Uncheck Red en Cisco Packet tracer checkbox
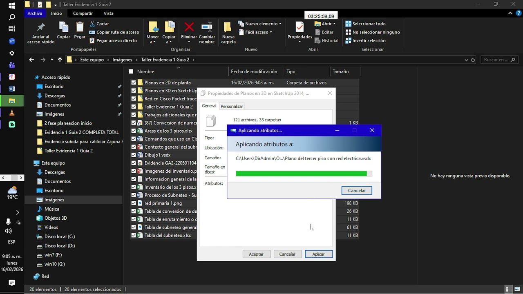This screenshot has height=294, width=523. (134, 99)
